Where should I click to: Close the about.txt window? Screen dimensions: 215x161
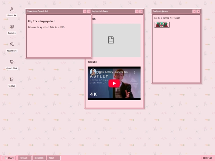[89, 11]
